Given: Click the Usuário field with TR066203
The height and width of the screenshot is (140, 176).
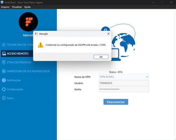Looking at the screenshot, I should point(124,83).
